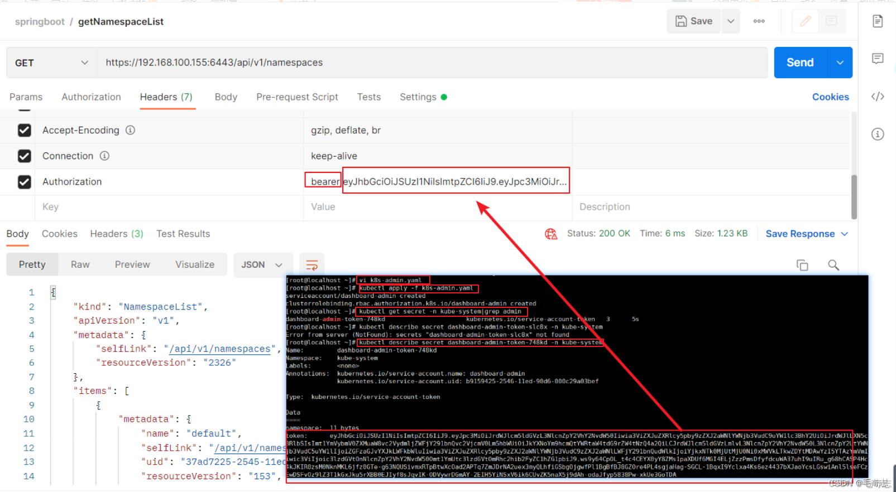Click the Size: 1.23 KB indicator
The height and width of the screenshot is (492, 896).
click(721, 234)
